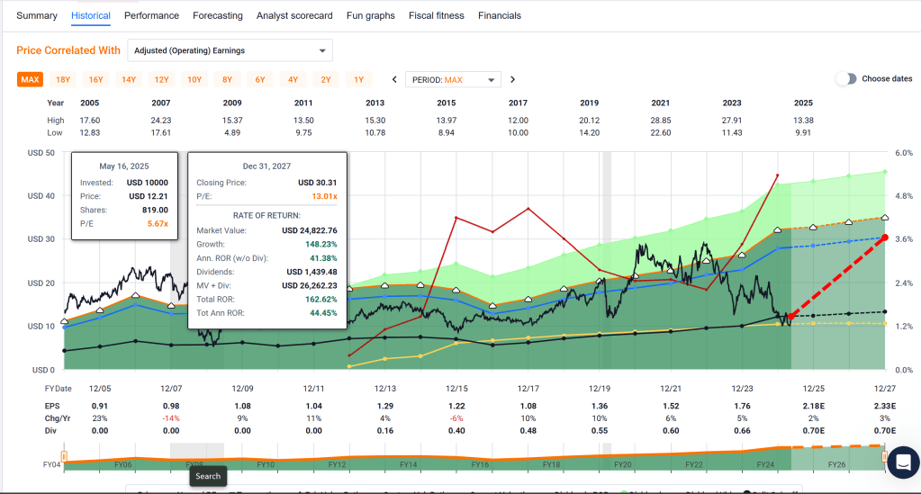Choose the 10Y time range
The width and height of the screenshot is (921, 494).
click(194, 79)
